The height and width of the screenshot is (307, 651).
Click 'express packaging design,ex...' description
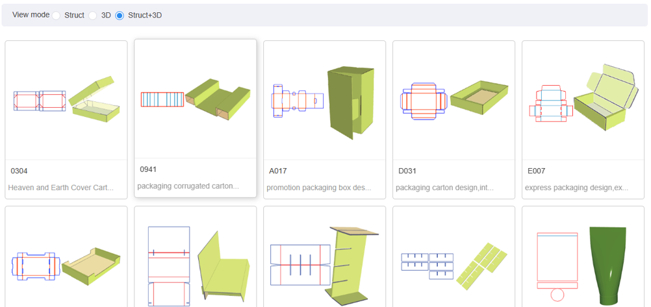576,188
